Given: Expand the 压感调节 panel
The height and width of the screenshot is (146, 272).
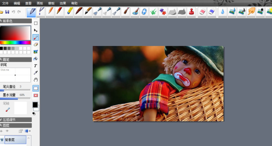Looking at the screenshot, I should 1,120.
